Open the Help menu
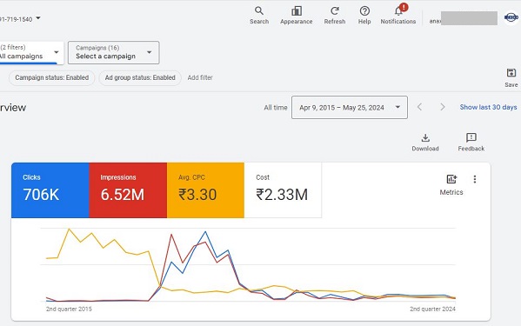 tap(364, 16)
